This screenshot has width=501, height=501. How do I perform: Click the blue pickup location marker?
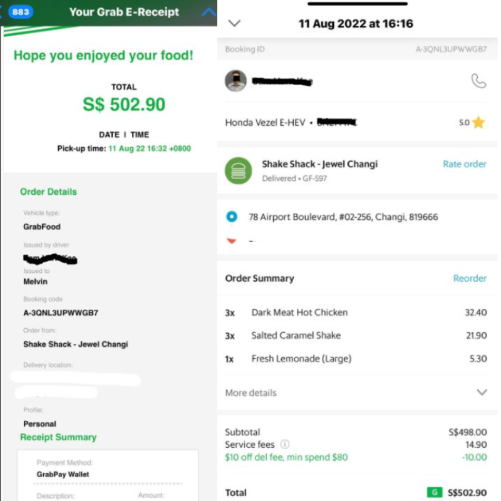[232, 217]
